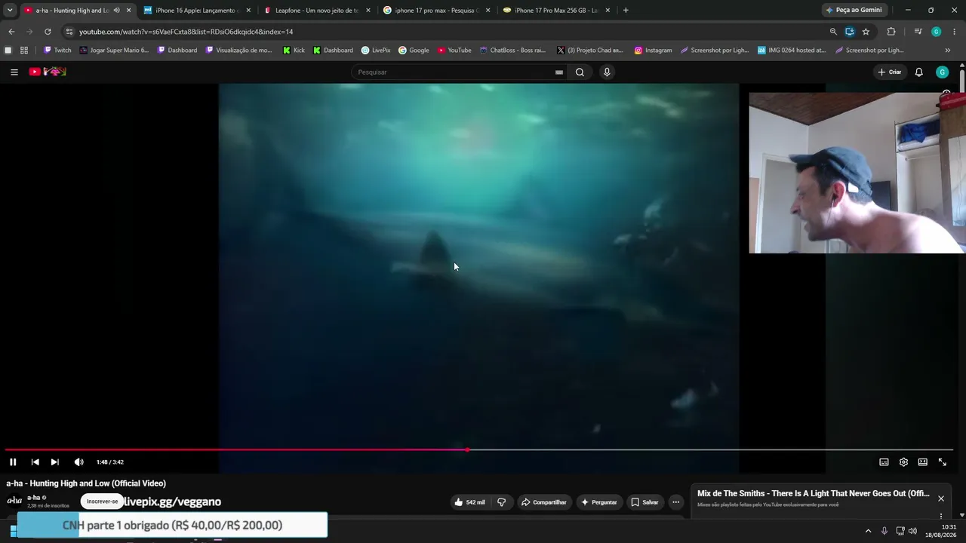Open the on-screen keyboard in search box
966x543 pixels.
pos(558,72)
